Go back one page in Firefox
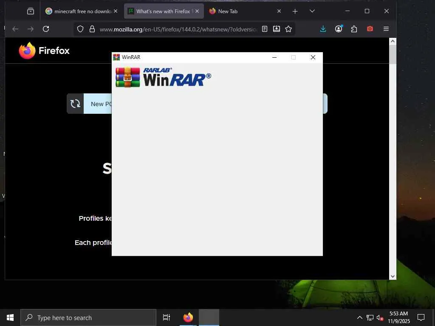The width and height of the screenshot is (435, 326). pos(15,29)
